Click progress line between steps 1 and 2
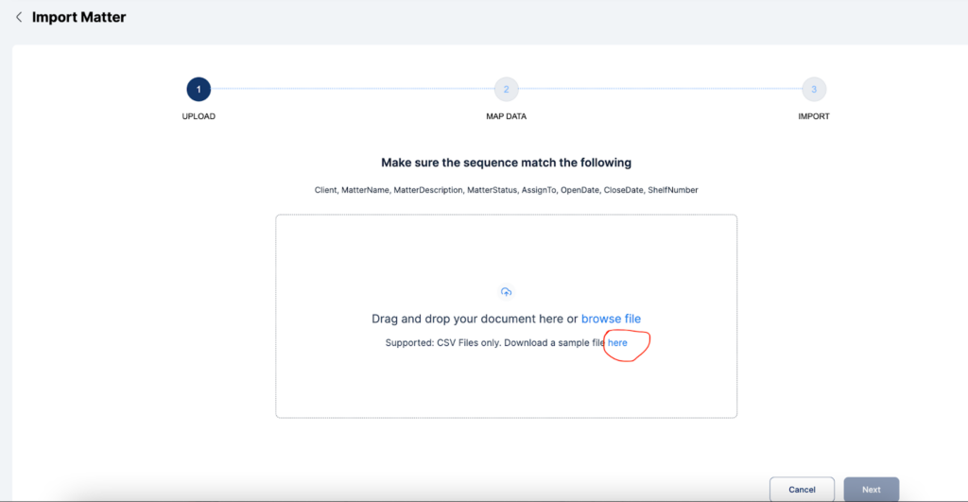Viewport: 968px width, 502px height. [352, 90]
